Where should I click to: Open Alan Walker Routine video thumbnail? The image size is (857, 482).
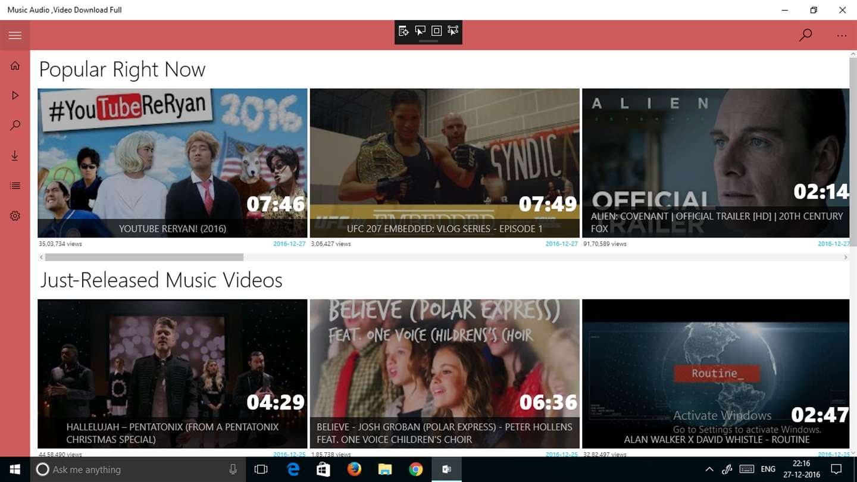pyautogui.click(x=715, y=374)
